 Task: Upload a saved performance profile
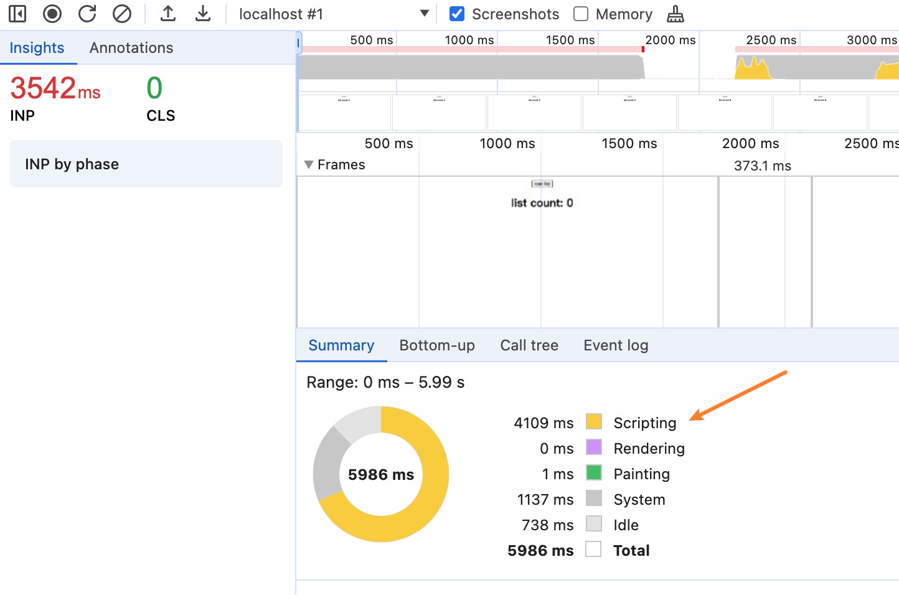(167, 14)
